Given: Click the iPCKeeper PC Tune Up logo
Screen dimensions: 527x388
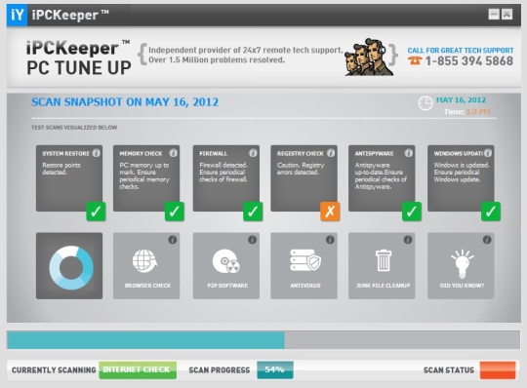Looking at the screenshot, I should point(79,58).
